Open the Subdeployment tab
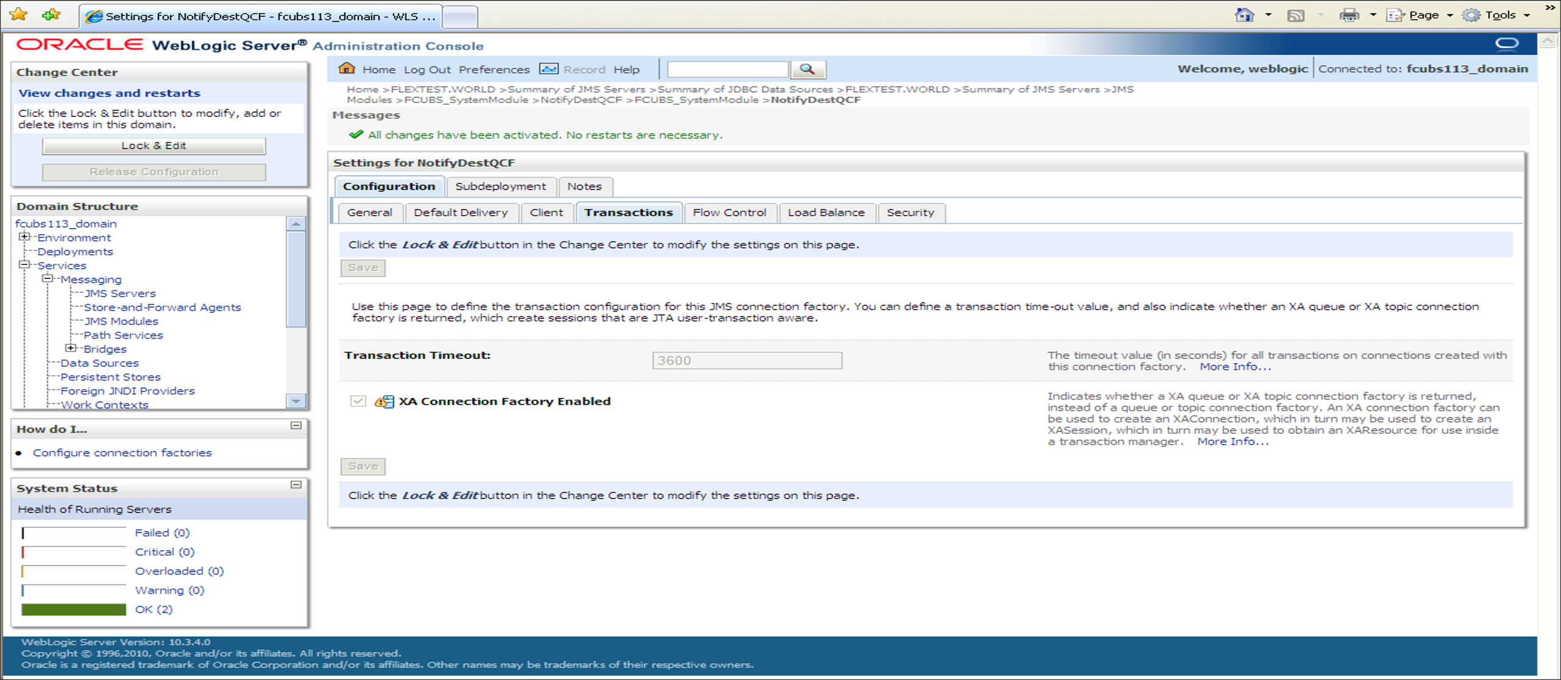This screenshot has width=1561, height=680. coord(500,186)
